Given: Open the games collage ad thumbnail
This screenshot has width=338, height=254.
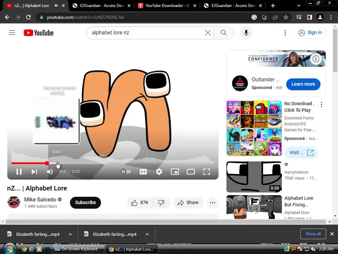Looking at the screenshot, I should (254, 128).
